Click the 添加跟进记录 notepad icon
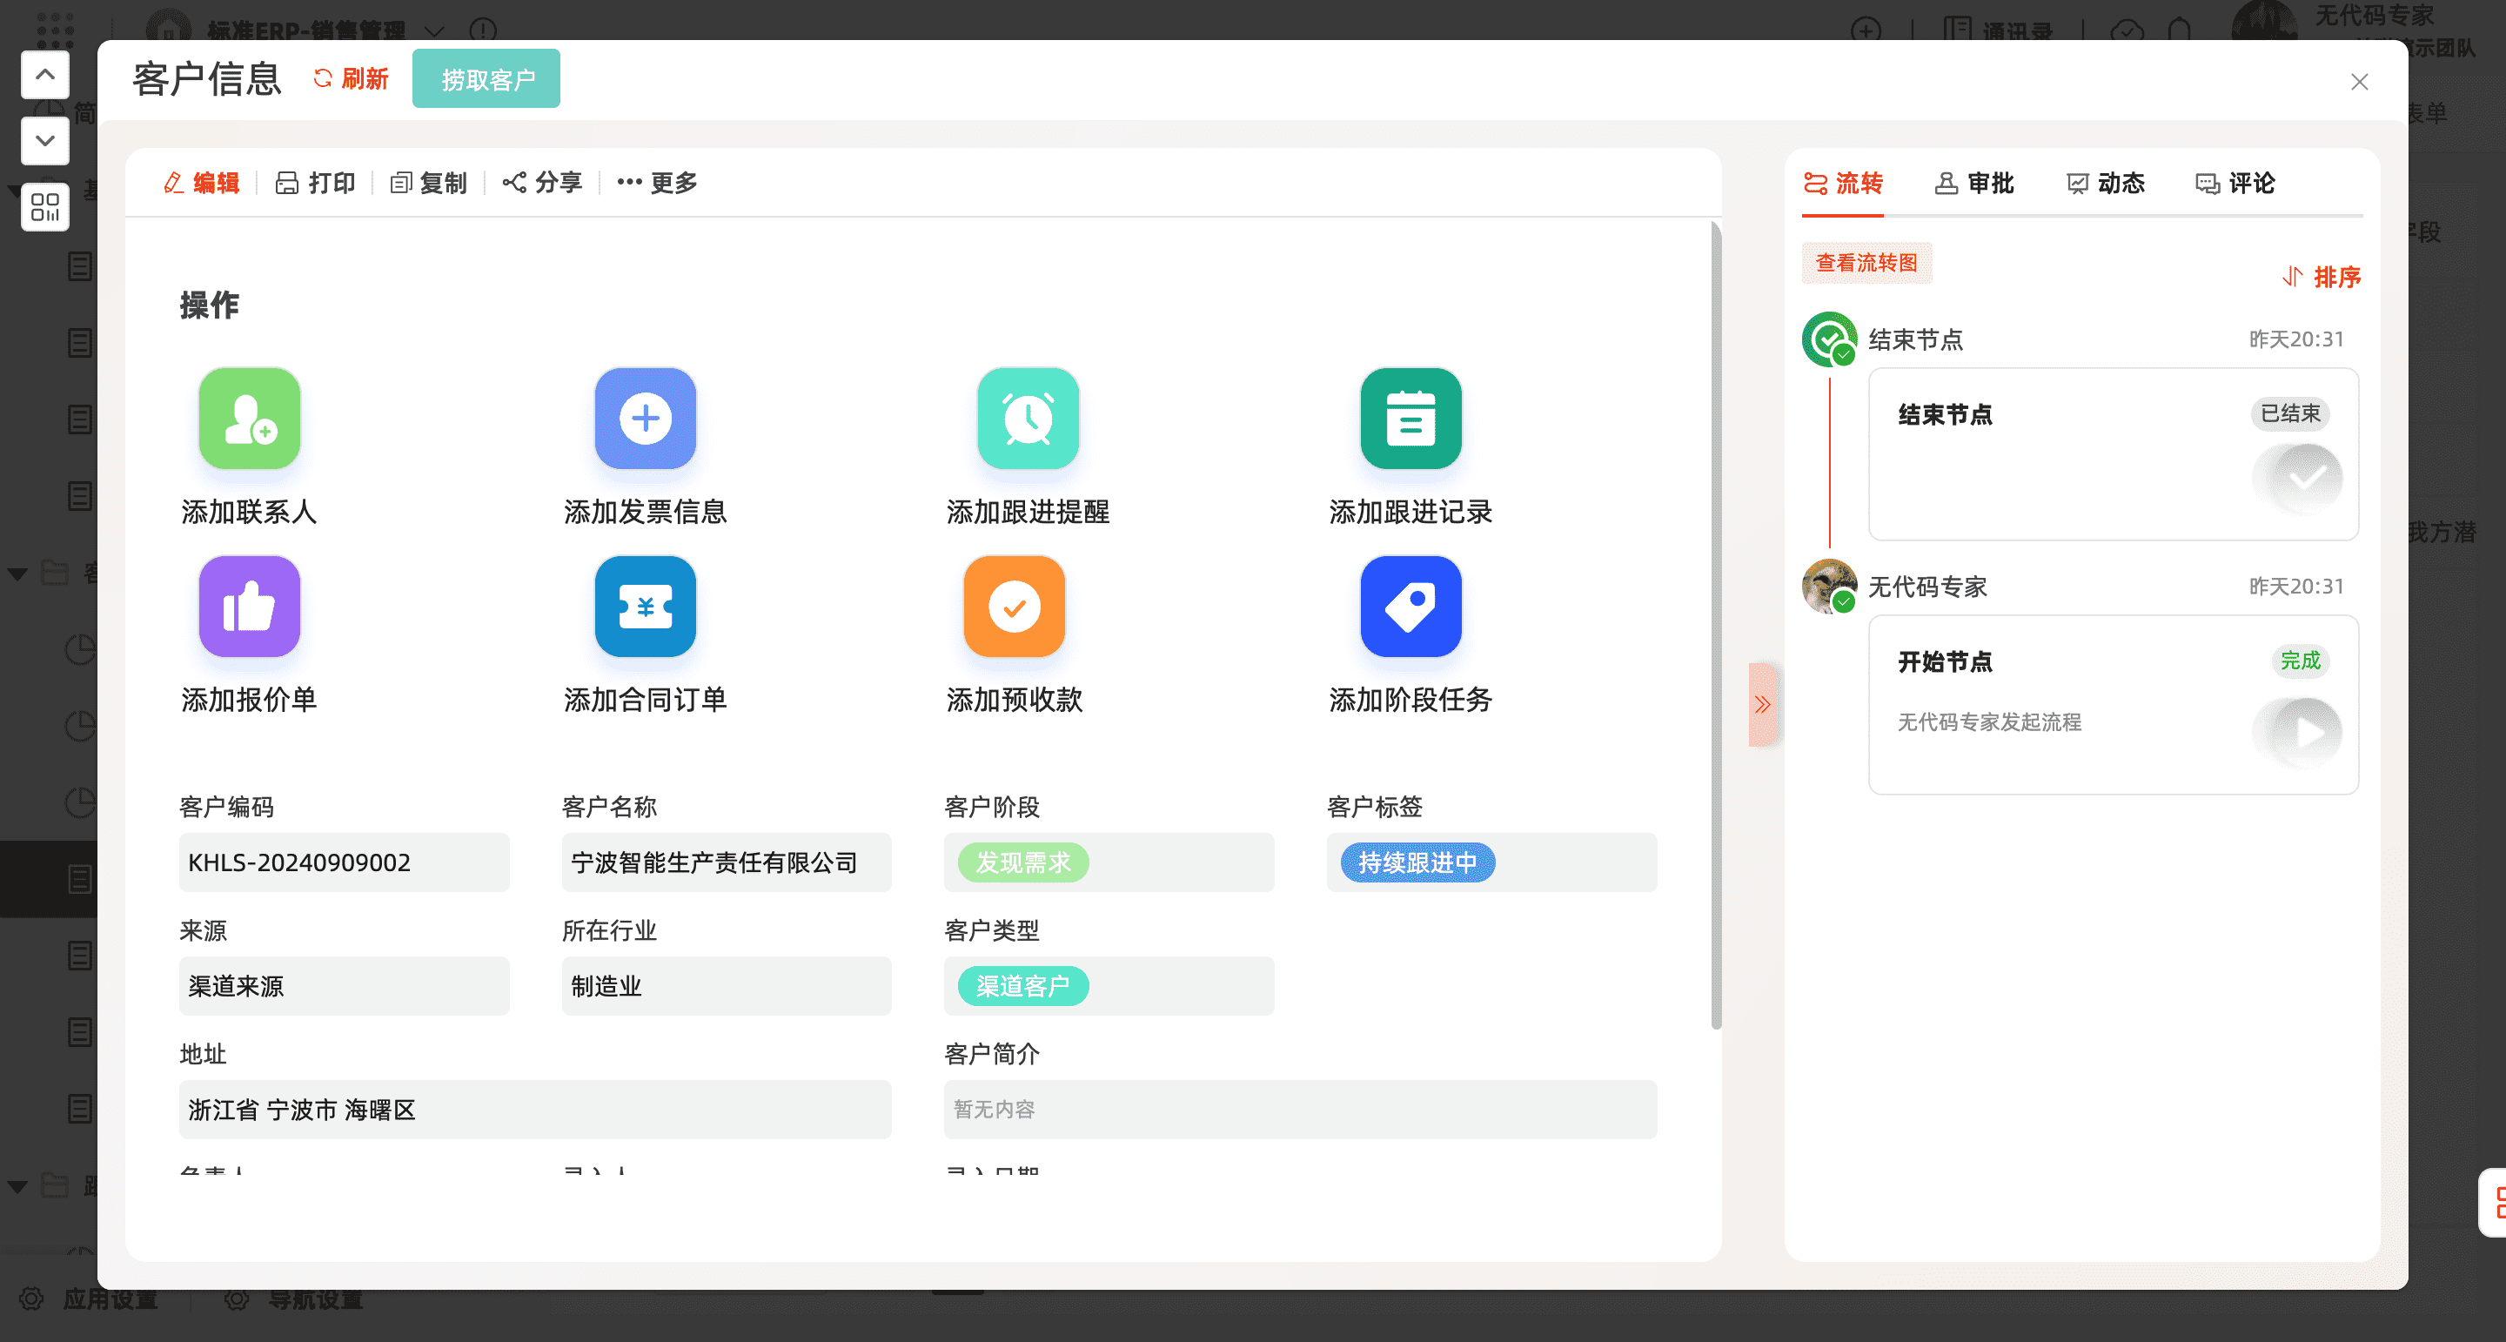The height and width of the screenshot is (1342, 2506). (1410, 419)
